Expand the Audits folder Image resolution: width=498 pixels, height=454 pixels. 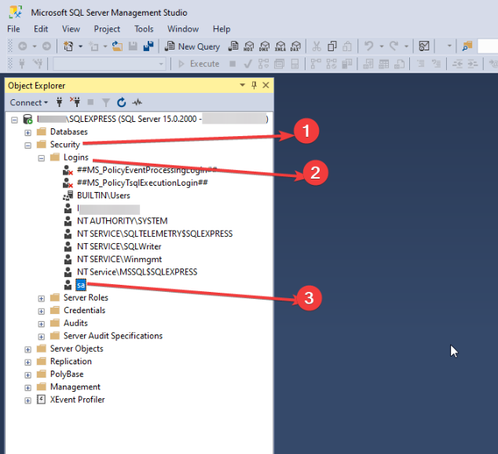[x=42, y=324]
